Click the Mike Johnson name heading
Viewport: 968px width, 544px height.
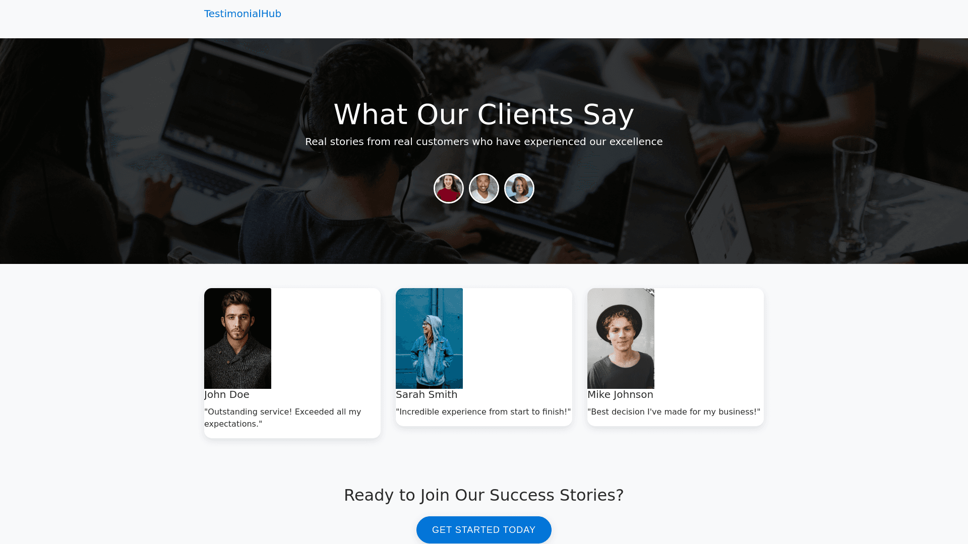pyautogui.click(x=620, y=394)
